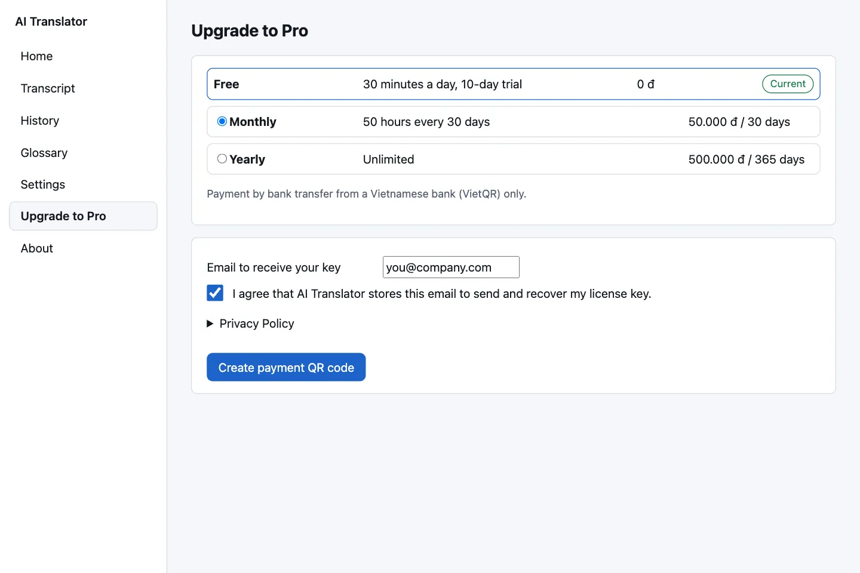Click the 0 đ price on the Free plan
This screenshot has width=860, height=573.
(x=646, y=84)
